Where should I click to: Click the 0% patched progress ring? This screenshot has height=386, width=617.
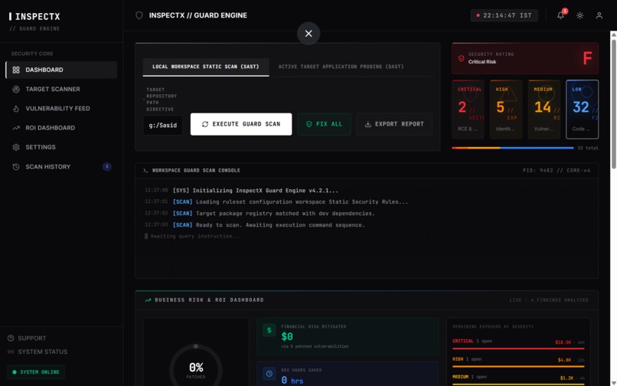coord(196,368)
